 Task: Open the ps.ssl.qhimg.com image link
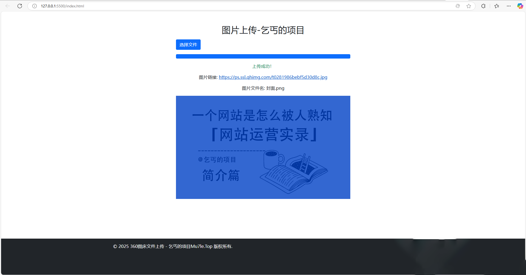click(x=273, y=77)
